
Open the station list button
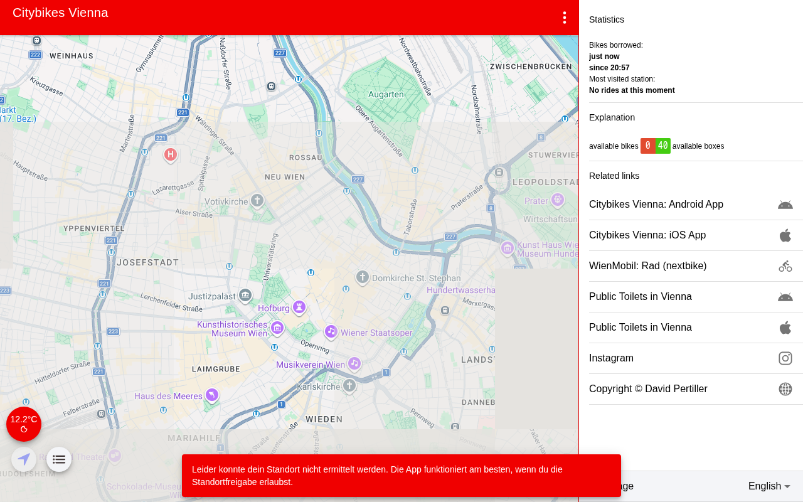click(59, 459)
